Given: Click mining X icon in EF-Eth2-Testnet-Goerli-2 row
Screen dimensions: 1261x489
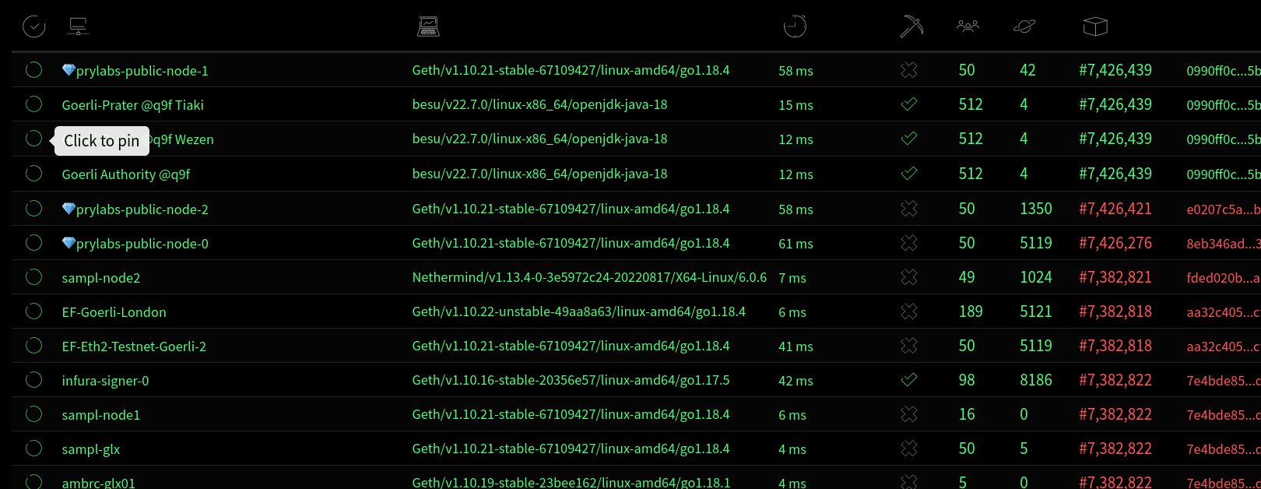Looking at the screenshot, I should click(x=908, y=346).
